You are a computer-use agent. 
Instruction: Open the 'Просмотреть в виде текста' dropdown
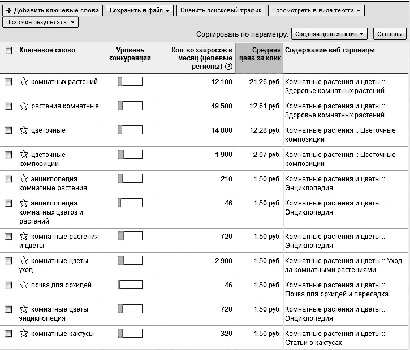click(316, 10)
